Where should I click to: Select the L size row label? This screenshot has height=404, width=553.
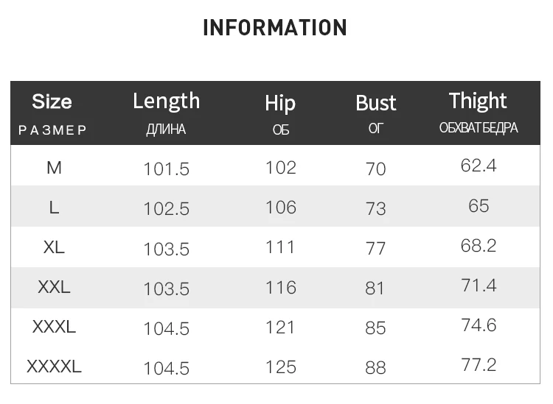pos(54,208)
